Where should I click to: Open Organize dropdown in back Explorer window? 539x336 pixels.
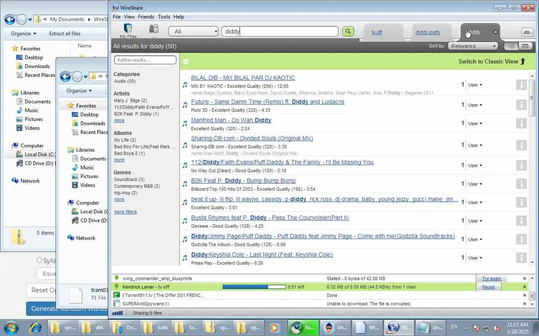(24, 34)
